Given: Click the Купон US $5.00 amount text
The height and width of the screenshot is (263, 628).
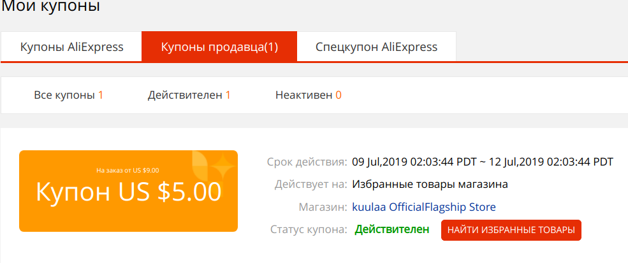Looking at the screenshot, I should (129, 192).
